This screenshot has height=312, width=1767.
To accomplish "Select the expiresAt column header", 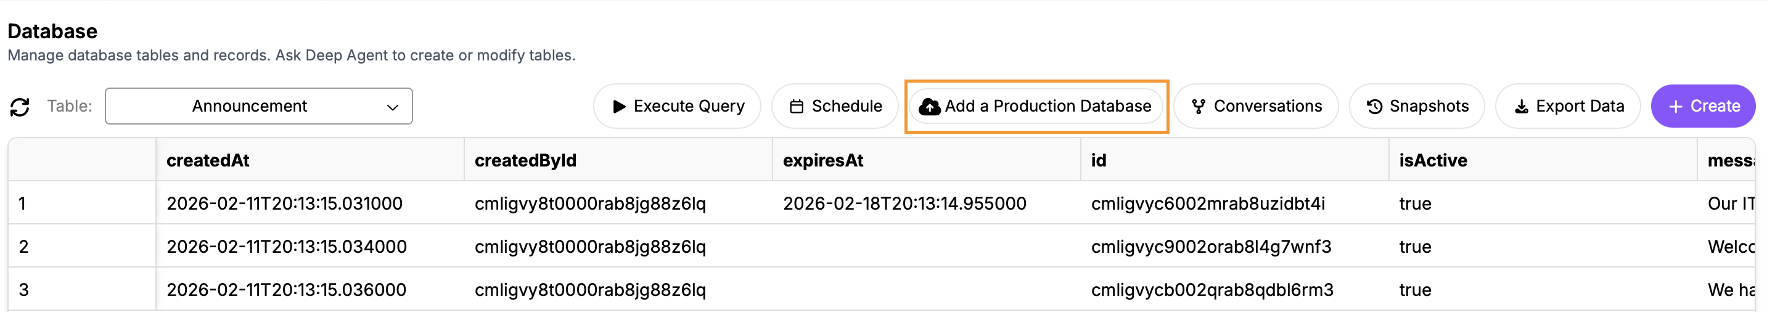I will (x=823, y=160).
